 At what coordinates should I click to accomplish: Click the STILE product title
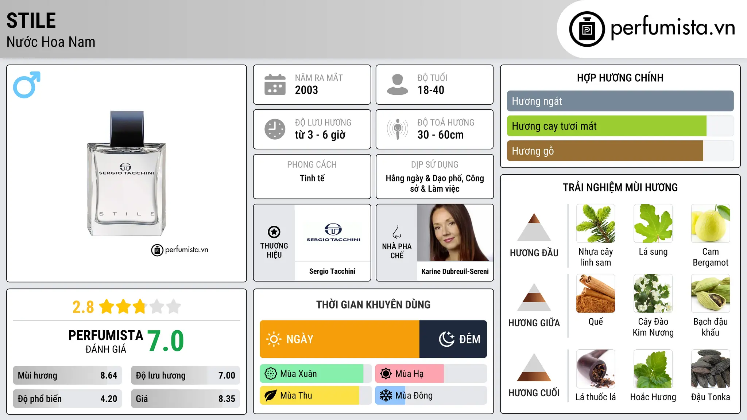[31, 20]
